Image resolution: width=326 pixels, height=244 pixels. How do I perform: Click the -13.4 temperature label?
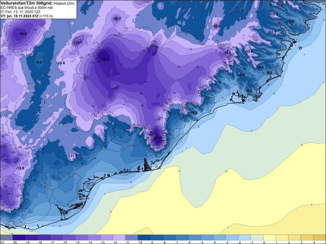[61, 63]
